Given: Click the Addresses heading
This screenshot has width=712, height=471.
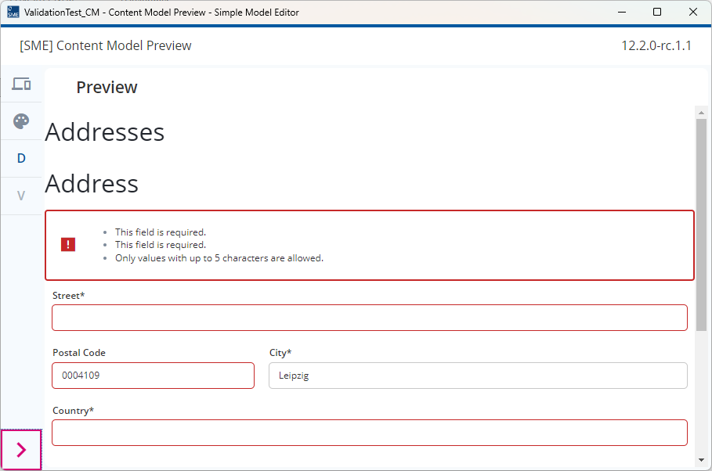Looking at the screenshot, I should coord(105,132).
